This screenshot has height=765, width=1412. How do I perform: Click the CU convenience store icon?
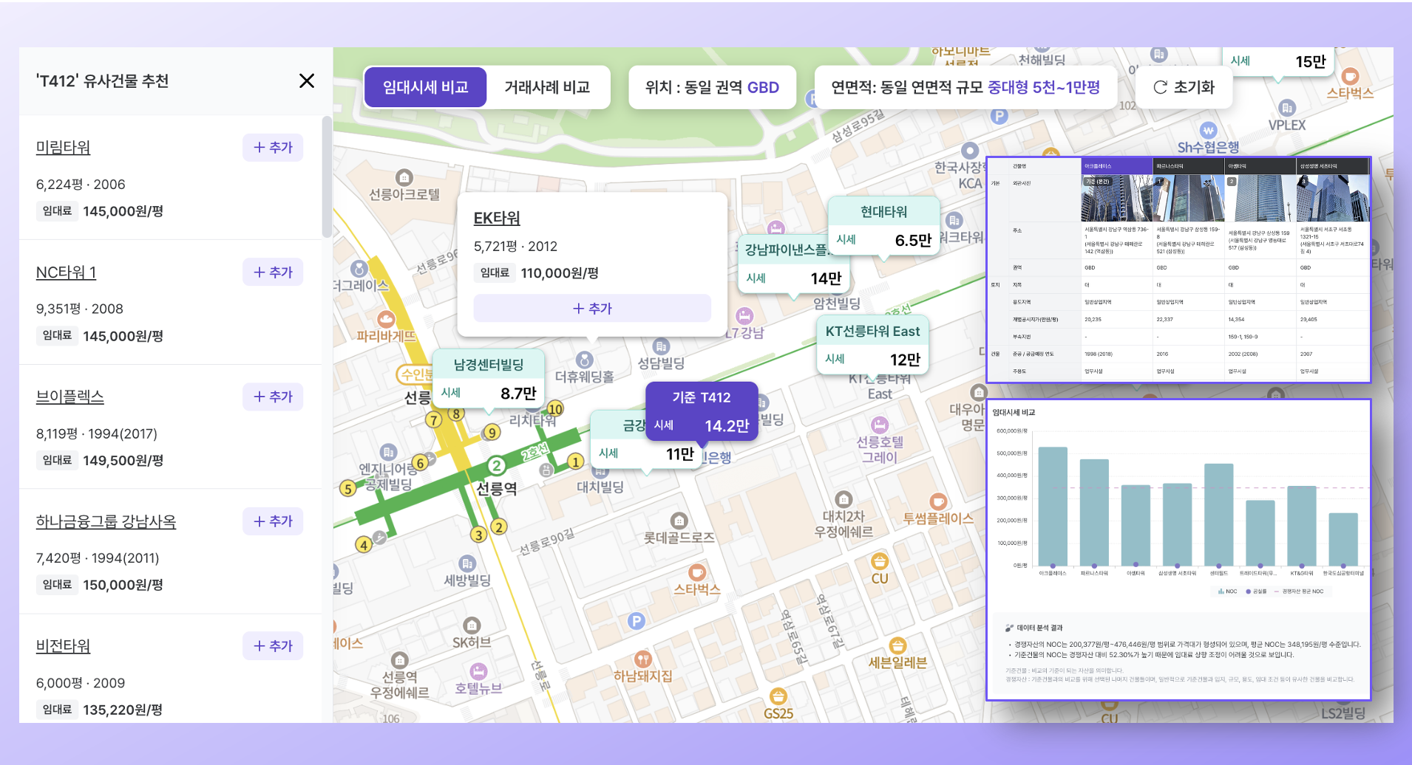pos(879,561)
